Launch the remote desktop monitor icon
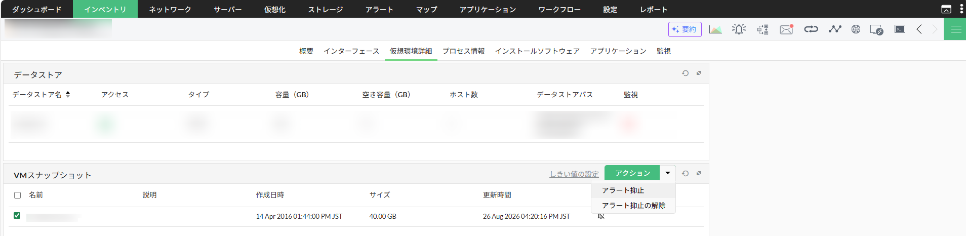 pyautogui.click(x=877, y=29)
